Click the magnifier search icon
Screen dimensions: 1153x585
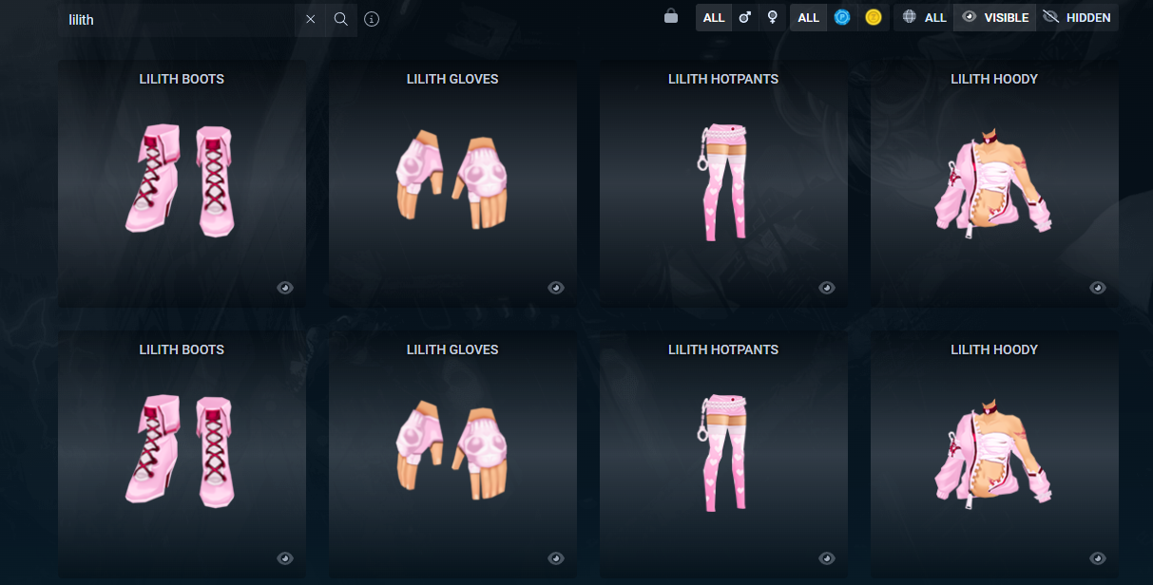341,19
